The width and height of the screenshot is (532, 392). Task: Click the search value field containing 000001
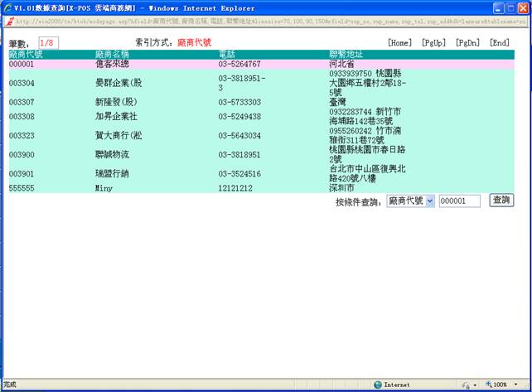tap(459, 201)
